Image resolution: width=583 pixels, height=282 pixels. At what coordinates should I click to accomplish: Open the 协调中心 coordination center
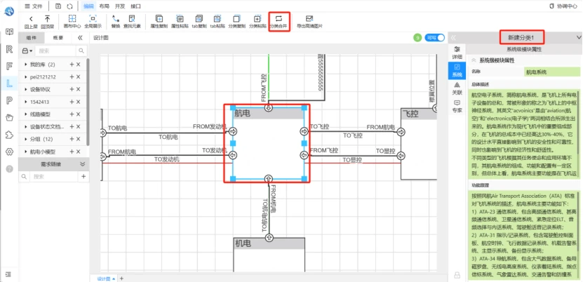point(563,6)
